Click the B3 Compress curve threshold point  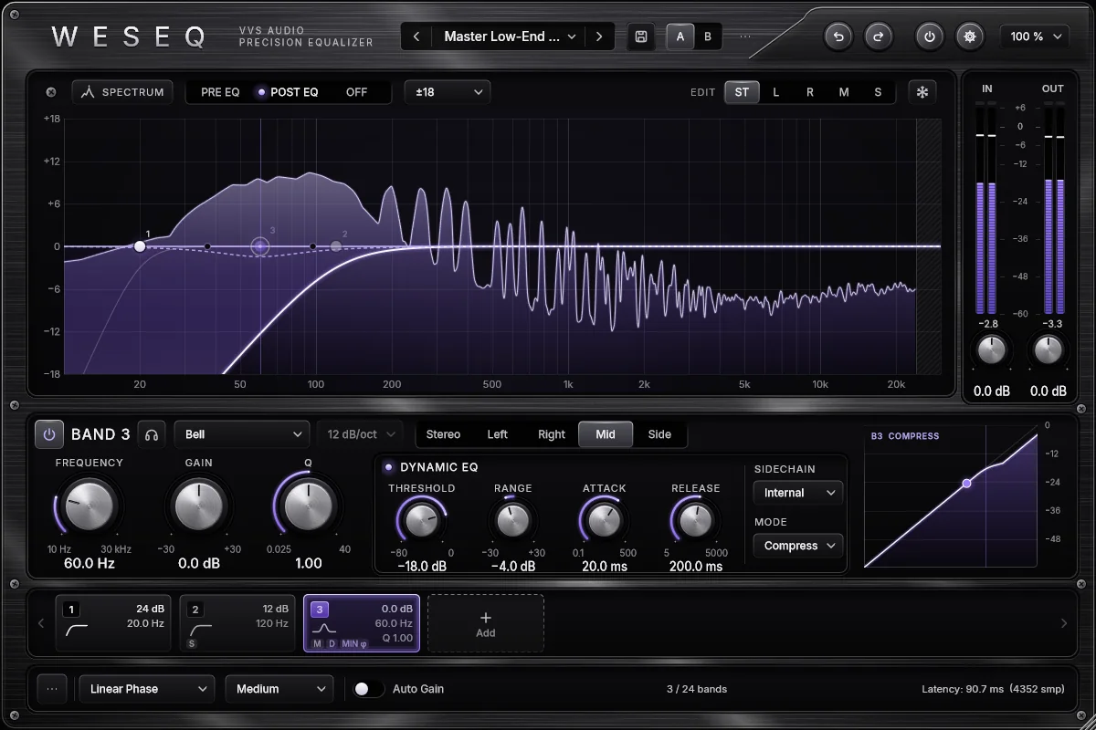(x=966, y=484)
